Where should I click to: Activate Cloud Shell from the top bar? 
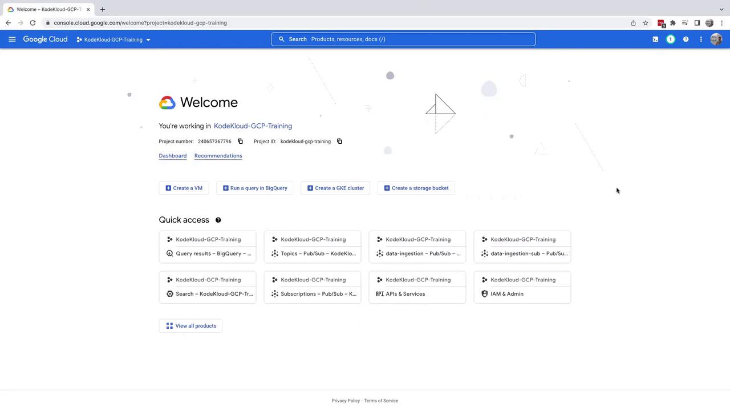[655, 39]
